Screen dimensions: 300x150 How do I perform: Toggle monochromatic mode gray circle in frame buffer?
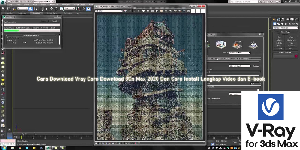tap(148, 11)
